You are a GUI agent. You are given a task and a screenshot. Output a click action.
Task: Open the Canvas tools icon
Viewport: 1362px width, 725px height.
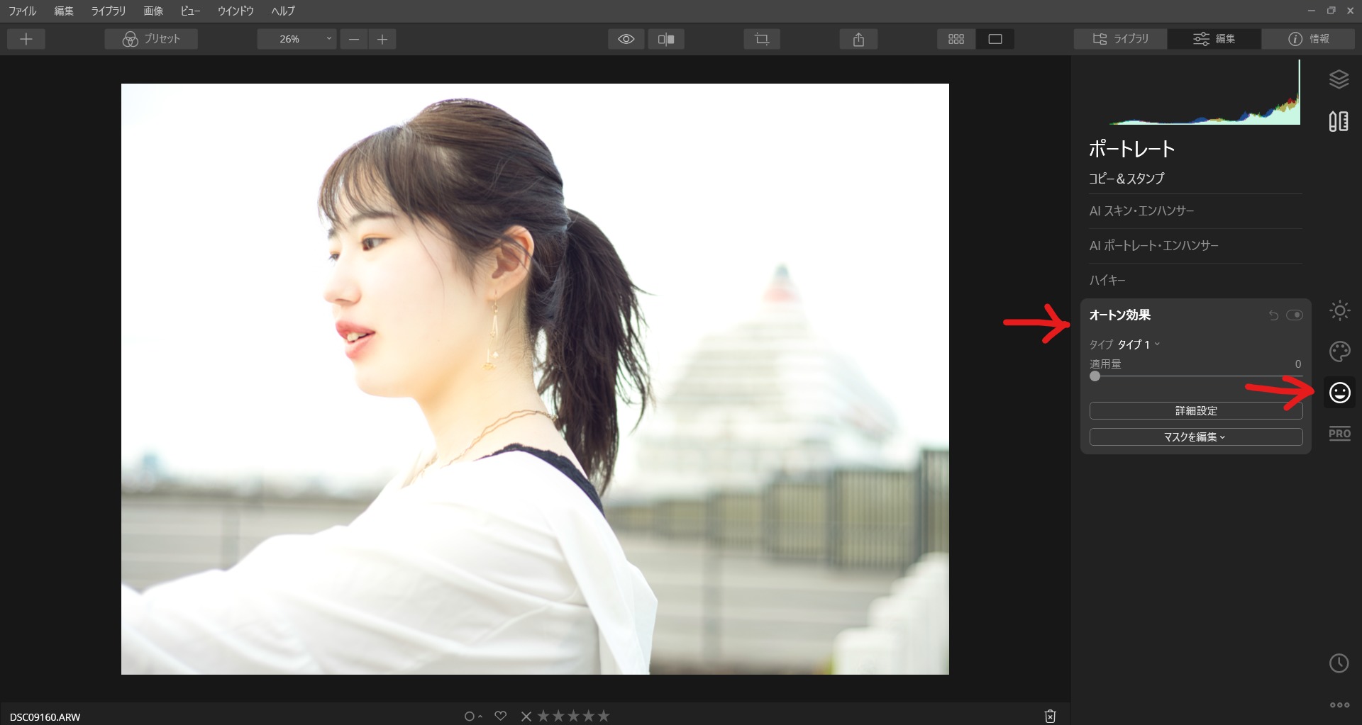coord(1339,121)
